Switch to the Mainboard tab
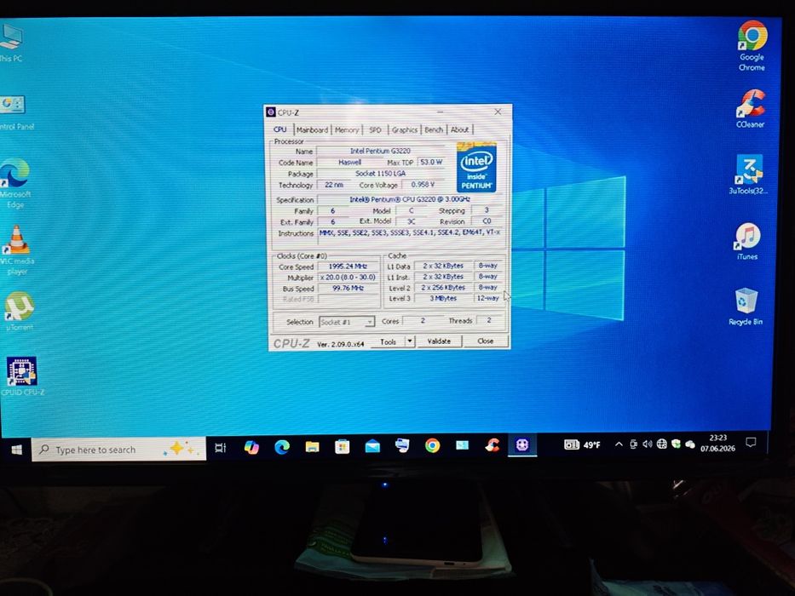 313,129
